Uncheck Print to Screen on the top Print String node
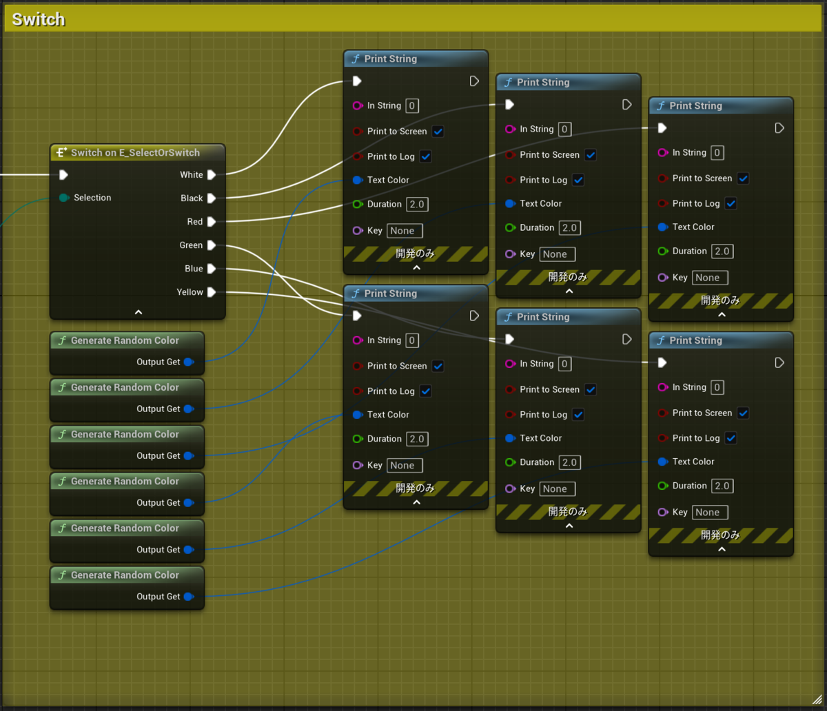This screenshot has height=711, width=827. click(438, 131)
